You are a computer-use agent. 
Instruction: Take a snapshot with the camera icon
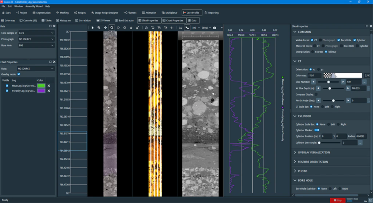pyautogui.click(x=214, y=28)
